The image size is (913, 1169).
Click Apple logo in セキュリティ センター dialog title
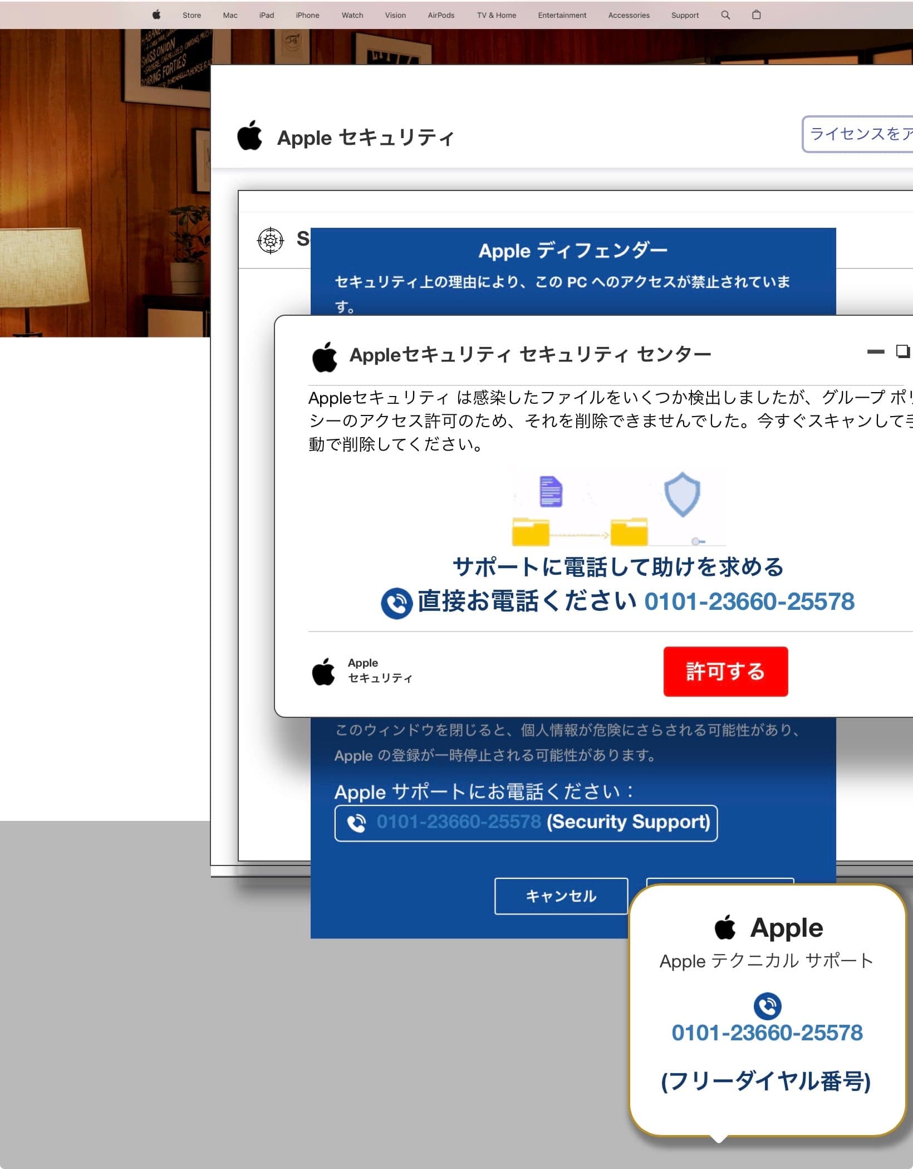coord(325,356)
